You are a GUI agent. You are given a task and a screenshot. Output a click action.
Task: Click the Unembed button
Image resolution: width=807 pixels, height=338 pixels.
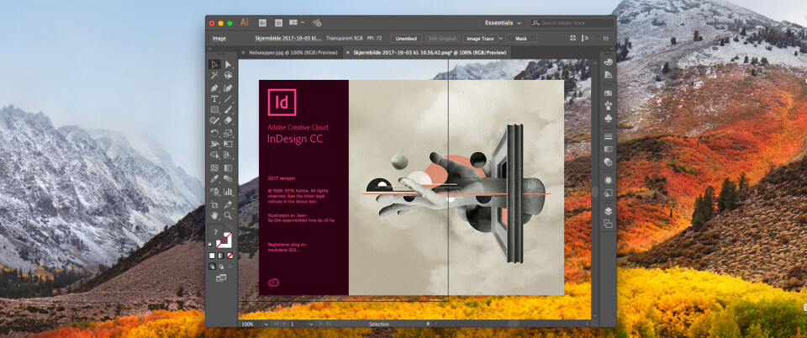coord(406,39)
